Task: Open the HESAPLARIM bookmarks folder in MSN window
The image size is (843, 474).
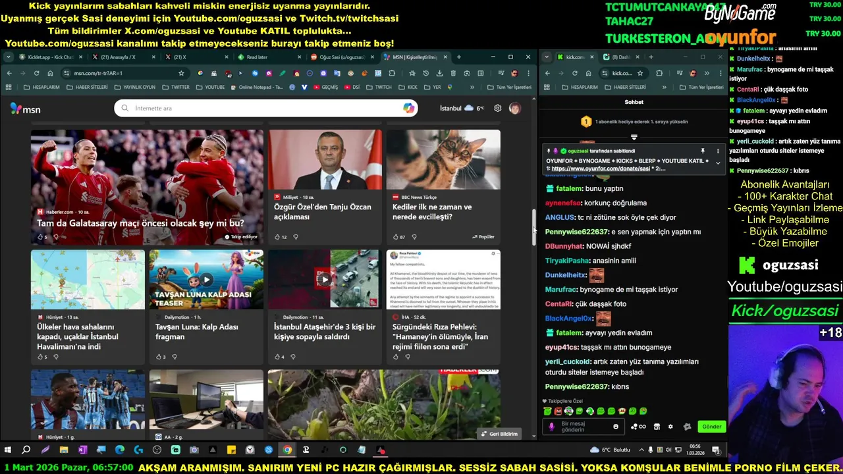Action: (41, 87)
